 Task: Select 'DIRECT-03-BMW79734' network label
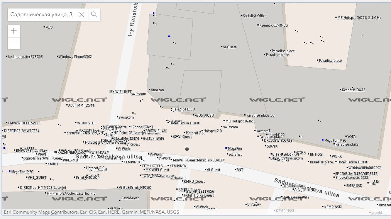coord(22,131)
